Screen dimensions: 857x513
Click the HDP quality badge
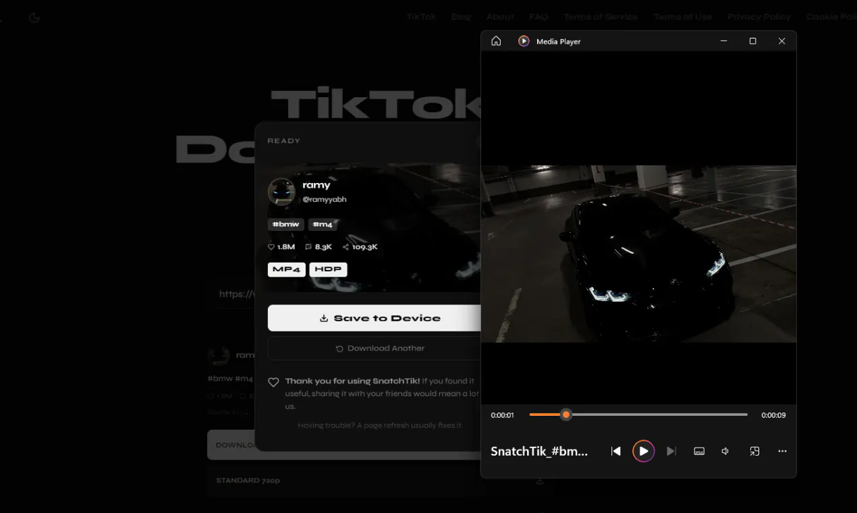point(328,269)
